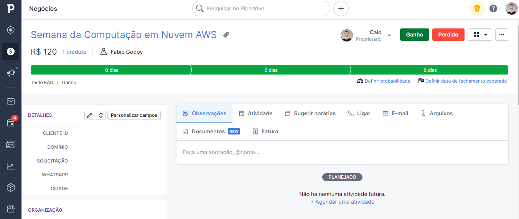The image size is (519, 219).
Task: Open the lightbulb sales assistant icon
Action: (477, 8)
